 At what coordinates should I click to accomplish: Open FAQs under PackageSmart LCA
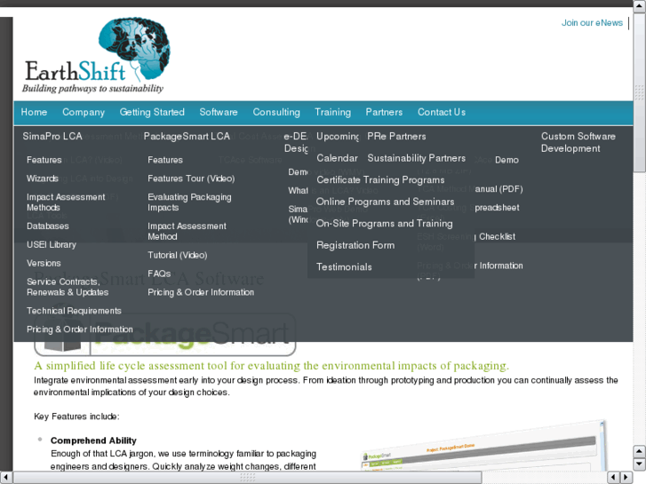tap(159, 274)
